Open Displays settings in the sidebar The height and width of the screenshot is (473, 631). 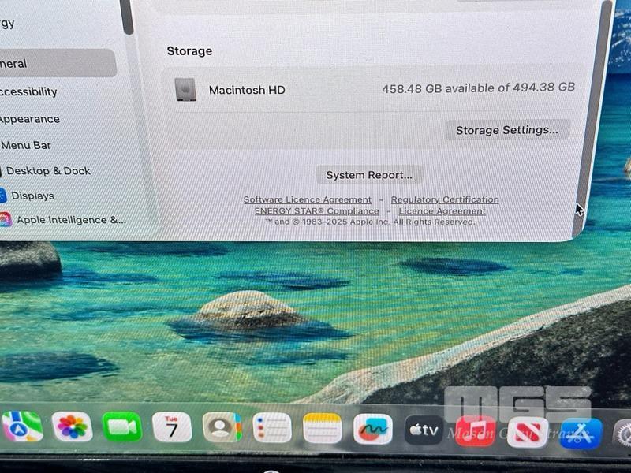pyautogui.click(x=32, y=196)
